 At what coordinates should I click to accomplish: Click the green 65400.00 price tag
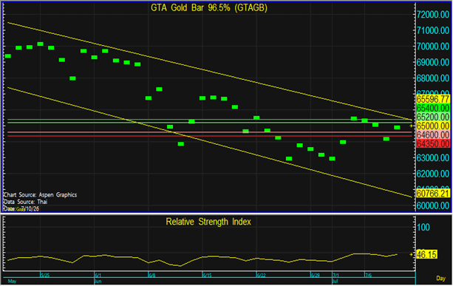[433, 108]
